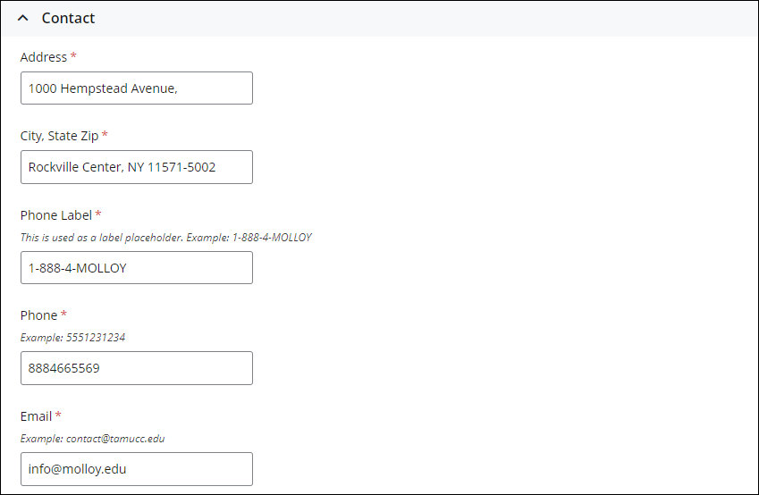Screen dimensions: 759x495
Task: Click the Email label
Action: (37, 416)
